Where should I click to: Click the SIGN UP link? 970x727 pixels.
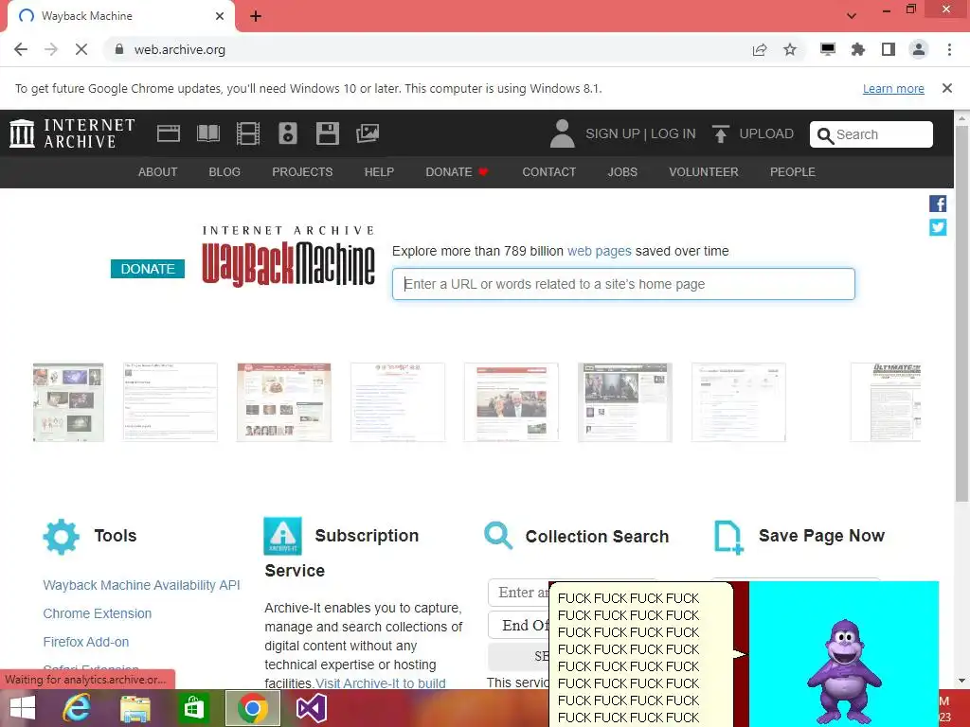click(613, 133)
